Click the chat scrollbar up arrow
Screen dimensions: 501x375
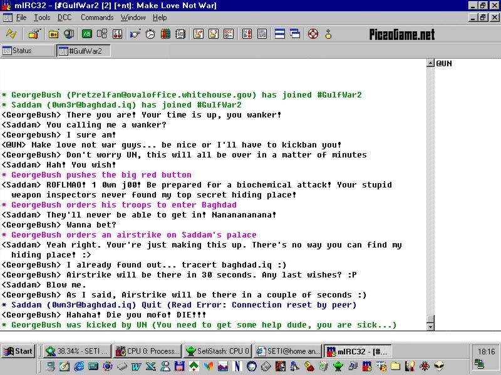click(x=430, y=63)
